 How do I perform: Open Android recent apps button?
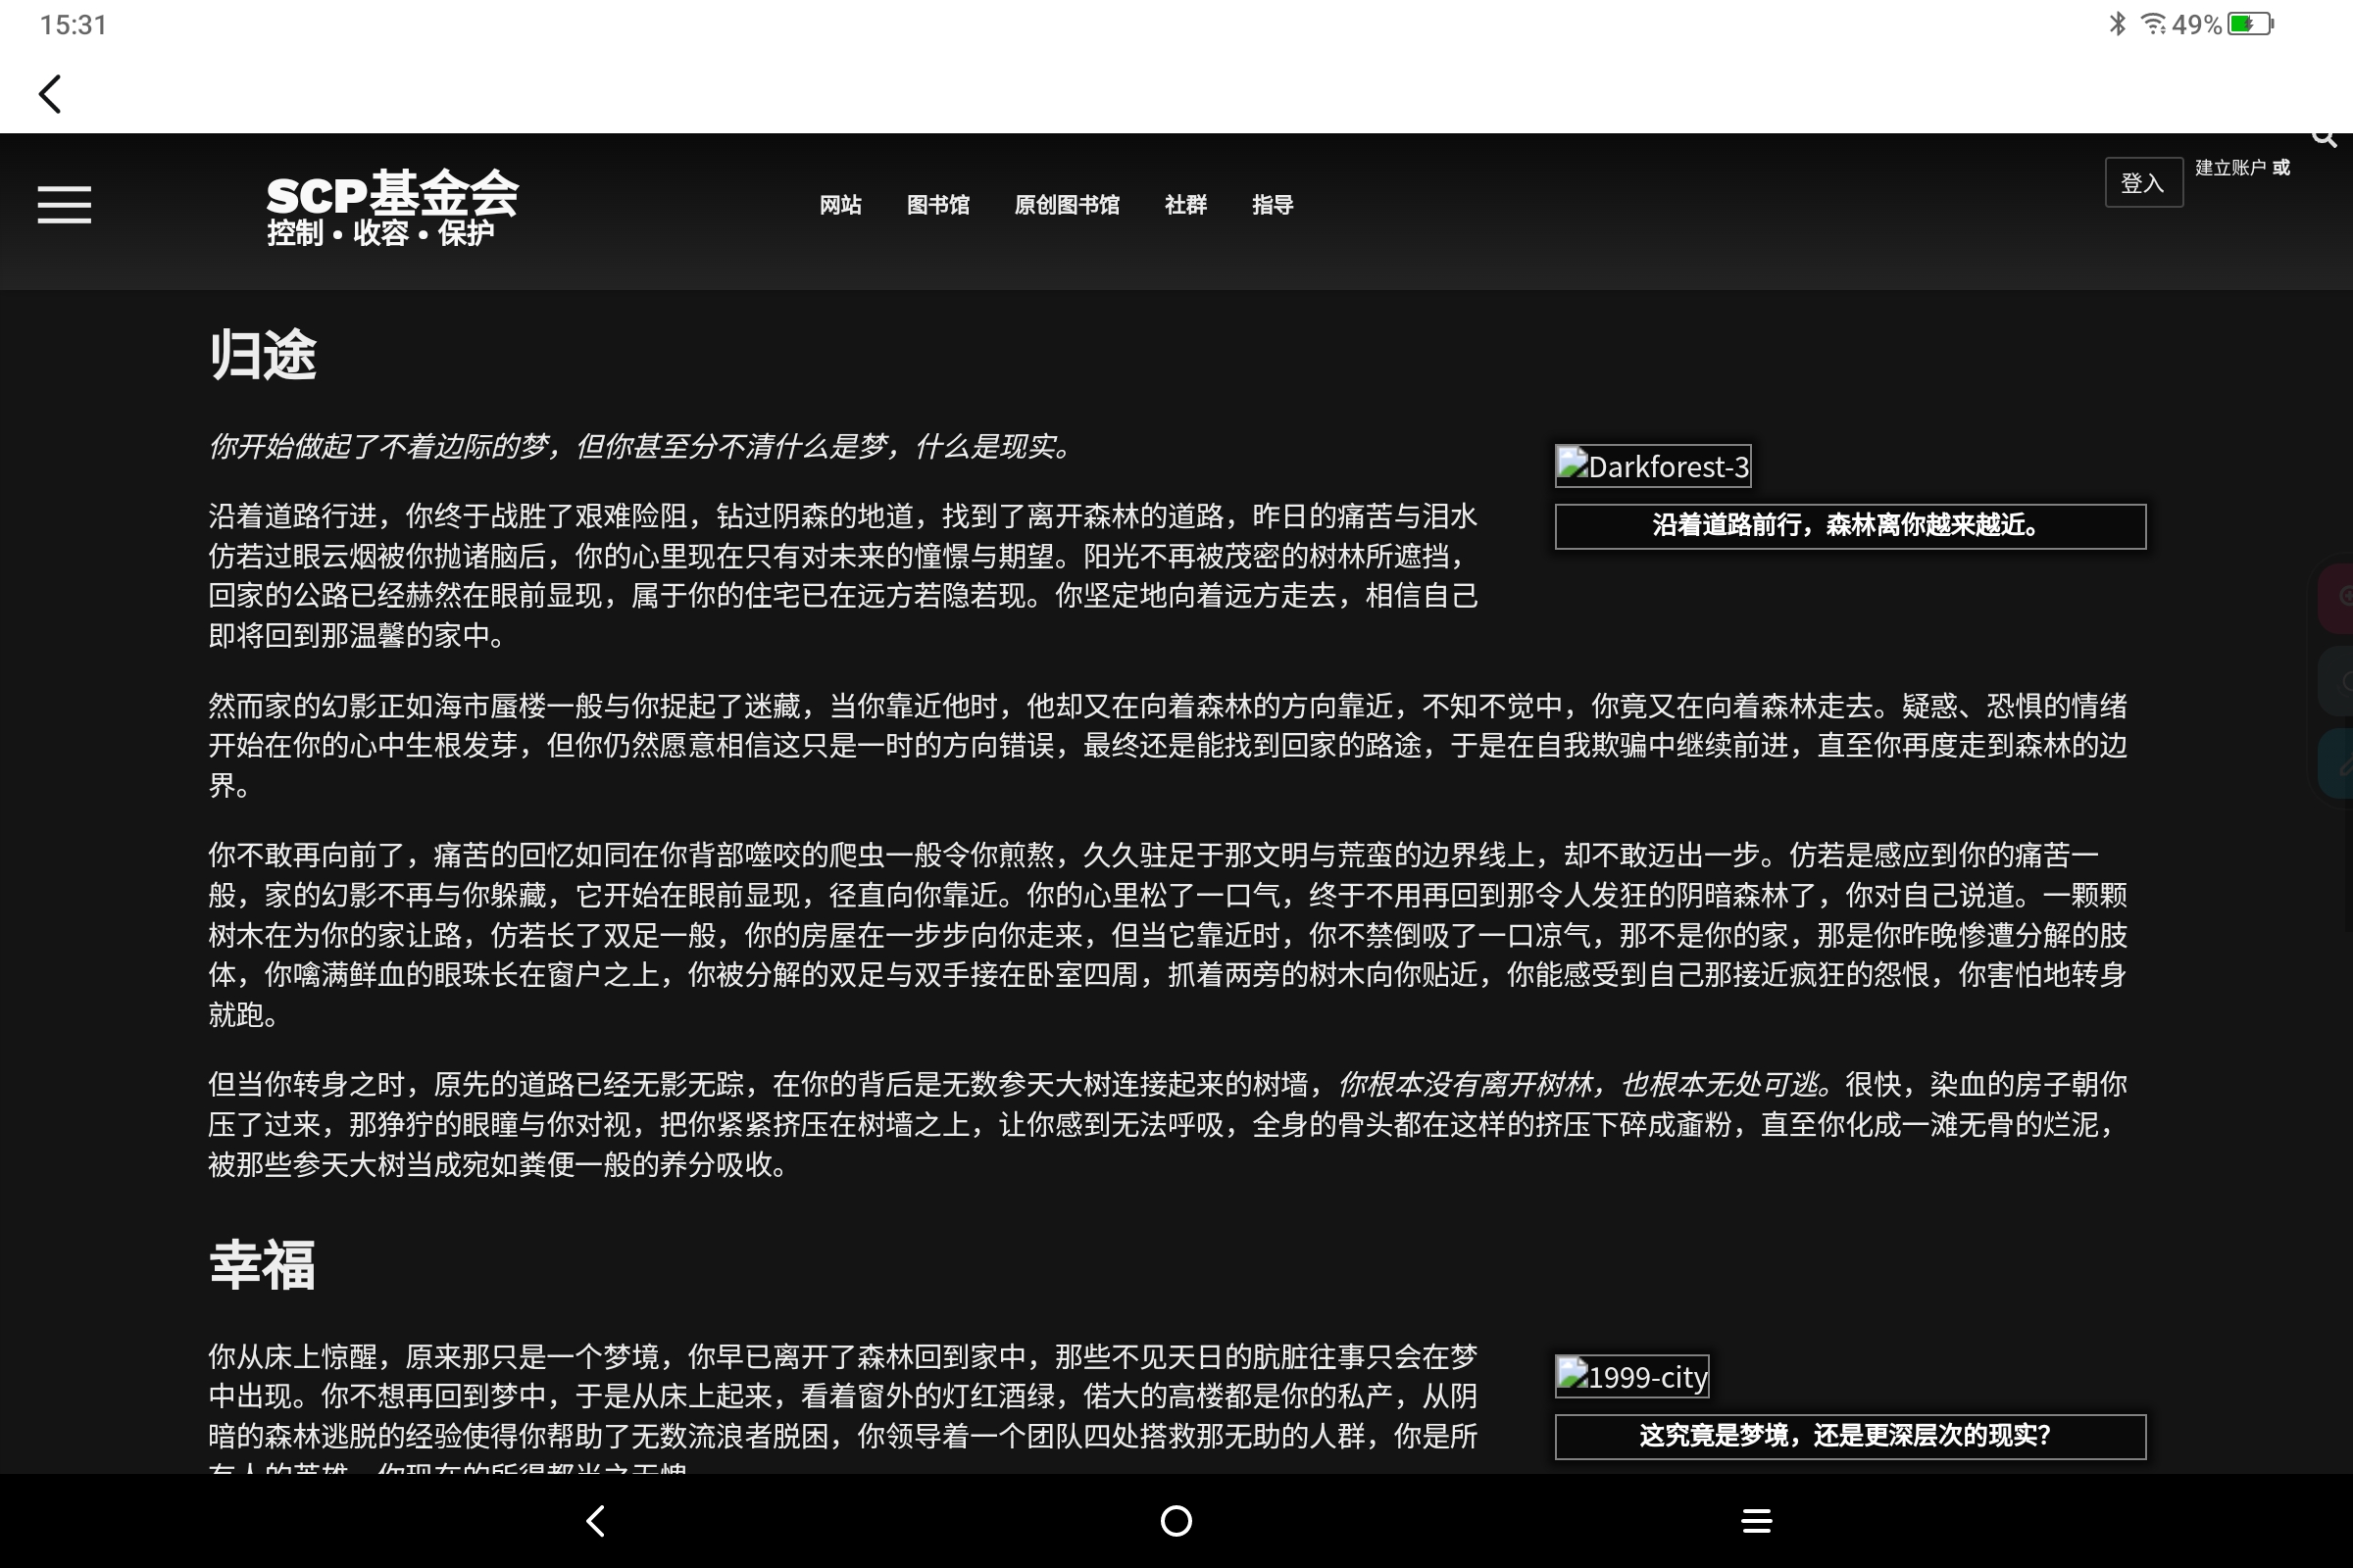[1757, 1521]
